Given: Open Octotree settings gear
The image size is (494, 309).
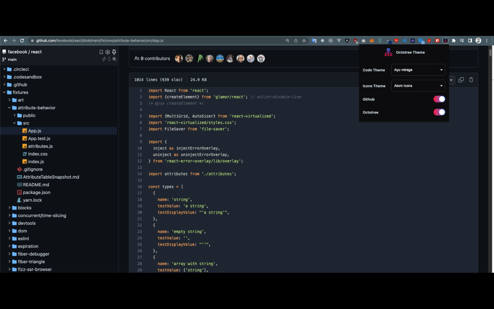Looking at the screenshot, I should click(108, 52).
